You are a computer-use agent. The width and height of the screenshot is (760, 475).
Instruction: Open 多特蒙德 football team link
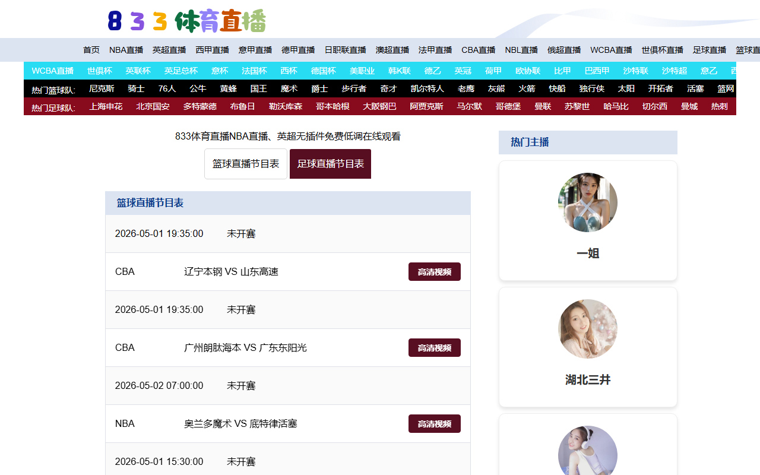point(200,106)
